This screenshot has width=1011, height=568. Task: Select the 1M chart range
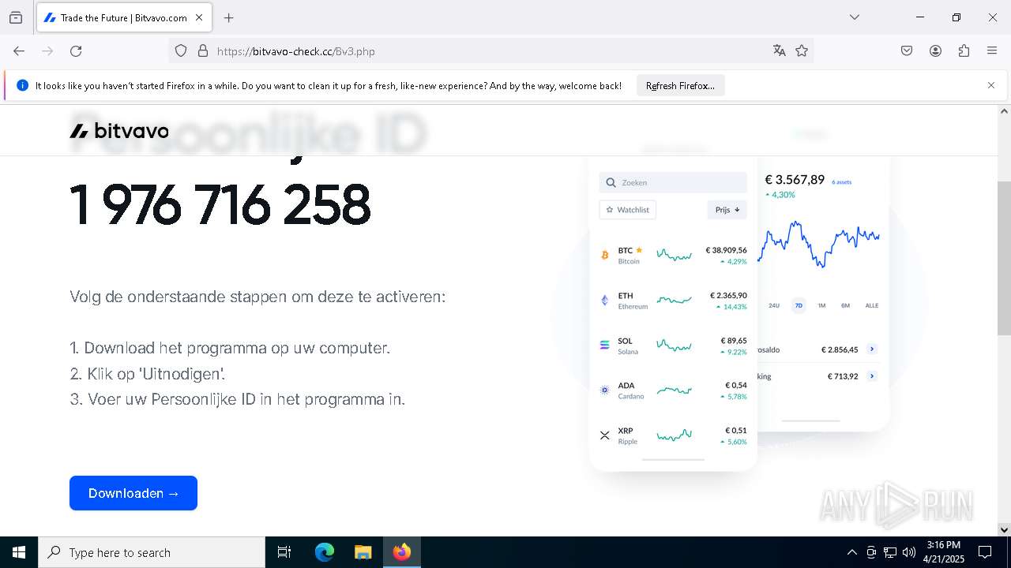[x=821, y=305]
